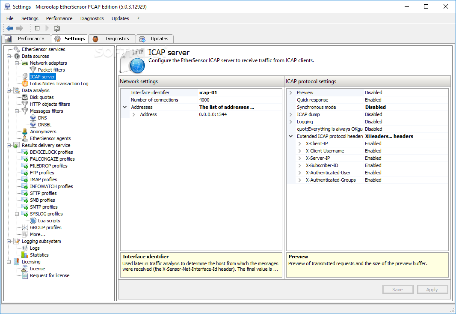
Task: Open the File menu
Action: [x=10, y=18]
